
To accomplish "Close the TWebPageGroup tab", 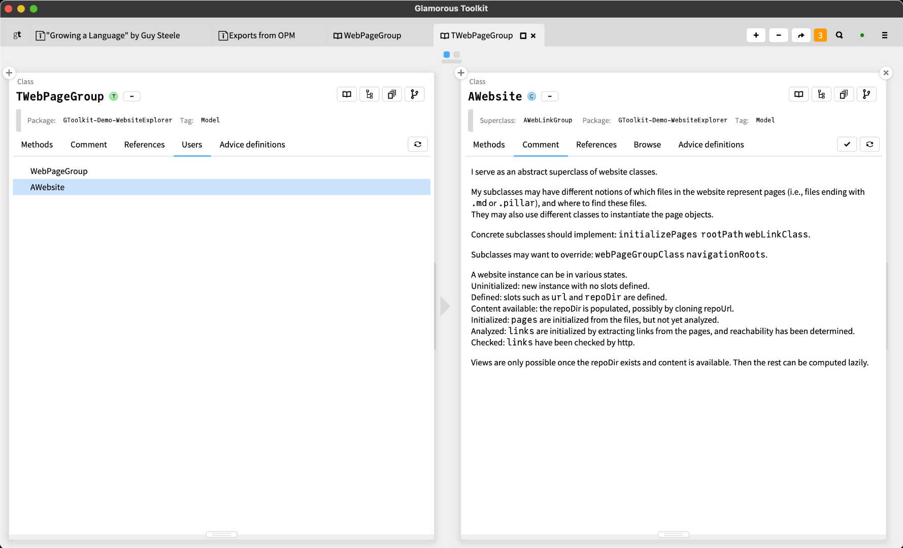I will click(x=533, y=36).
